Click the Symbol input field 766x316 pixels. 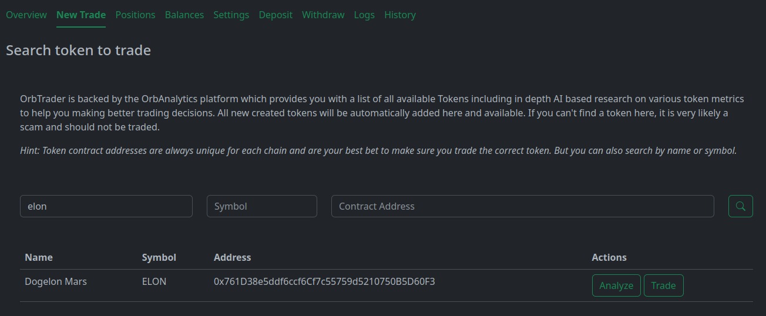point(261,206)
